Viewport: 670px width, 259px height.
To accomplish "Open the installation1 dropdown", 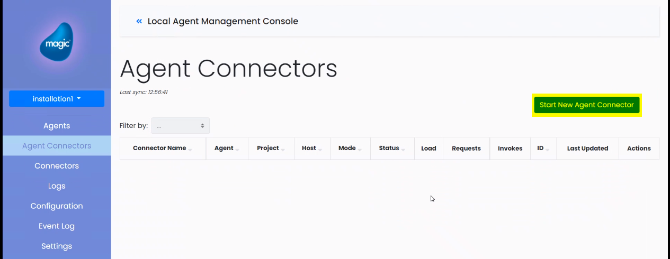I will (57, 99).
